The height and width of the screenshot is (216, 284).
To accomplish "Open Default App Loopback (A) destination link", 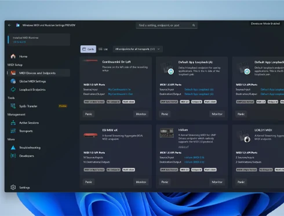I will tap(199, 94).
